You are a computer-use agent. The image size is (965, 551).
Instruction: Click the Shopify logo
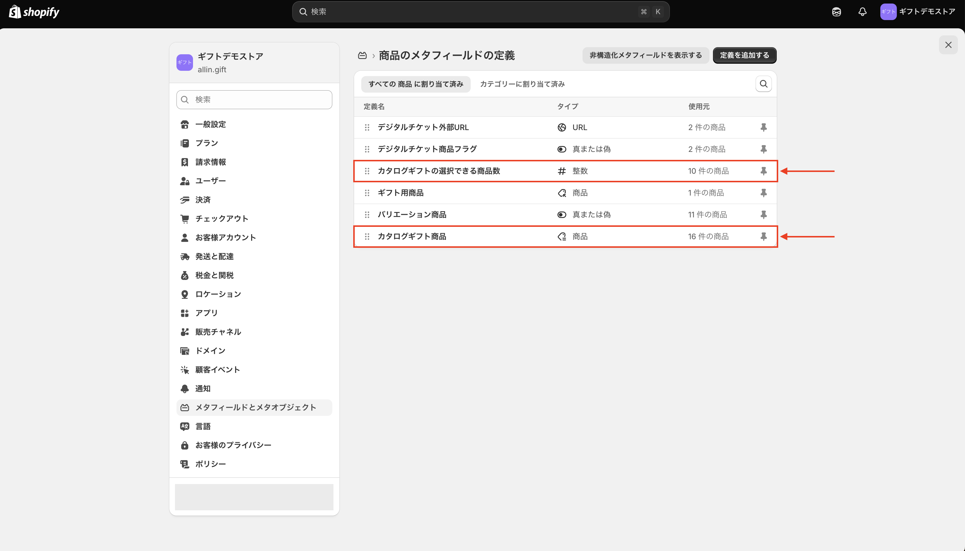pyautogui.click(x=34, y=12)
